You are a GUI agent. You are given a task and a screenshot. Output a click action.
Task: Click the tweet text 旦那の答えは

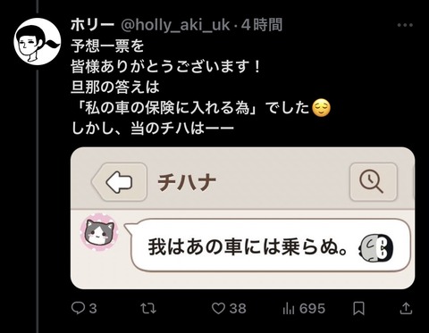coord(115,87)
